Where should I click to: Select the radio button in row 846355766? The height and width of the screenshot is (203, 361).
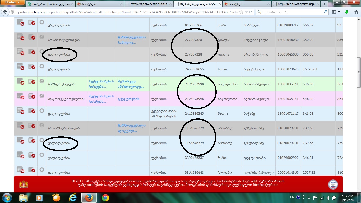click(x=42, y=22)
